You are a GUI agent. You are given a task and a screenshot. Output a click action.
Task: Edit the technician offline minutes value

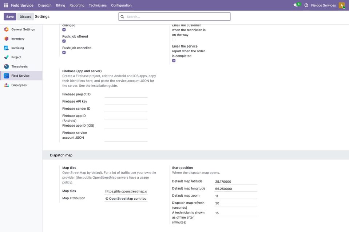(x=236, y=213)
